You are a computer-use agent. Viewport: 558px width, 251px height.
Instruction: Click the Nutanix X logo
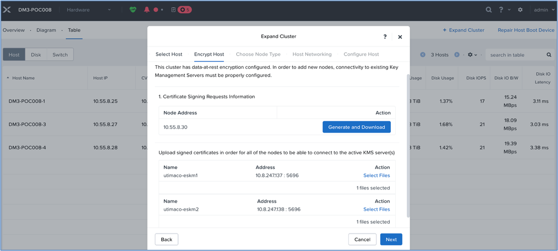[7, 10]
